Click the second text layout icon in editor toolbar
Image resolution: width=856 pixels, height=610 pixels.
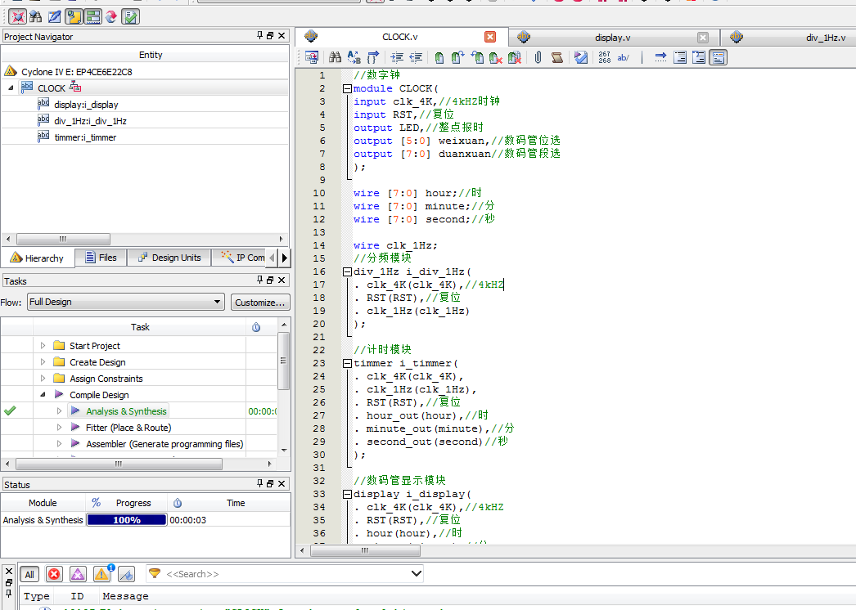point(699,57)
